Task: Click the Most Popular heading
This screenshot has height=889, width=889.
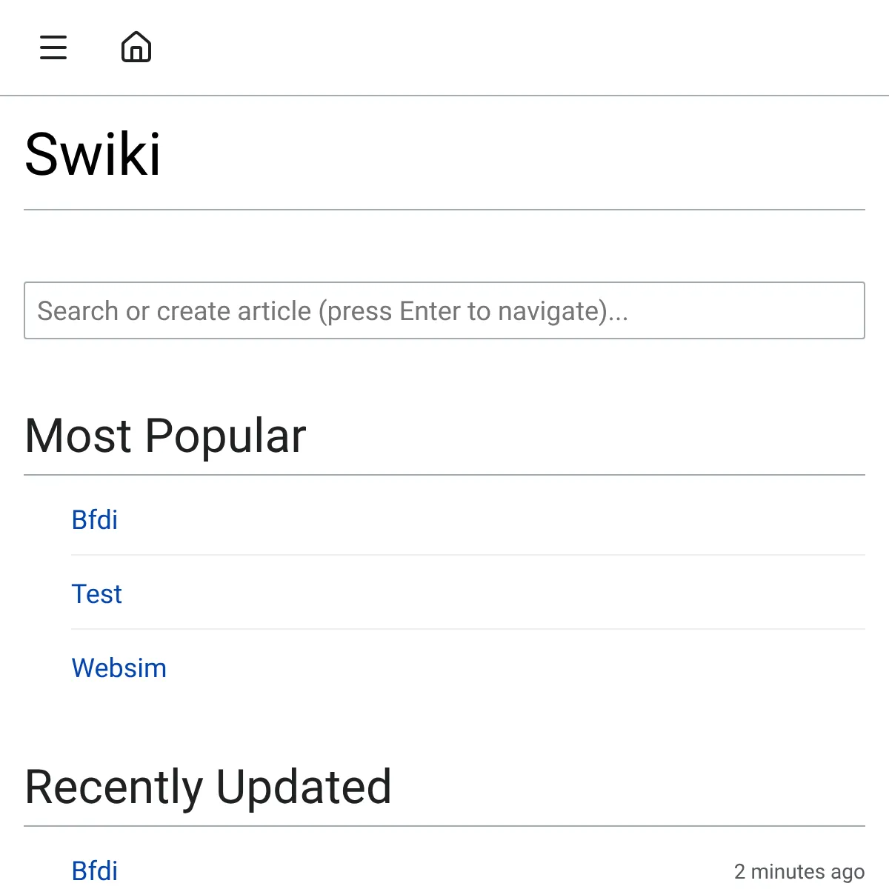Action: (x=165, y=436)
